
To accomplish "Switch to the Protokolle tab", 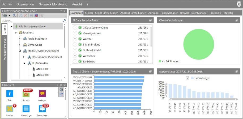I will pos(216,13).
